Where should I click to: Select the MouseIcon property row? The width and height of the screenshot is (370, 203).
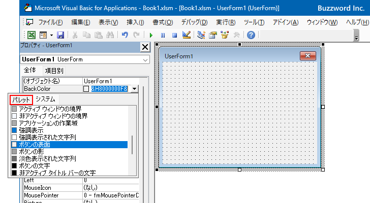coord(81,188)
